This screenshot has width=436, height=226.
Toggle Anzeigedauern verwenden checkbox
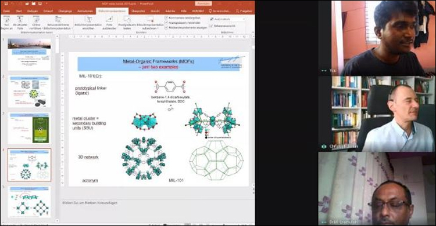(166, 23)
